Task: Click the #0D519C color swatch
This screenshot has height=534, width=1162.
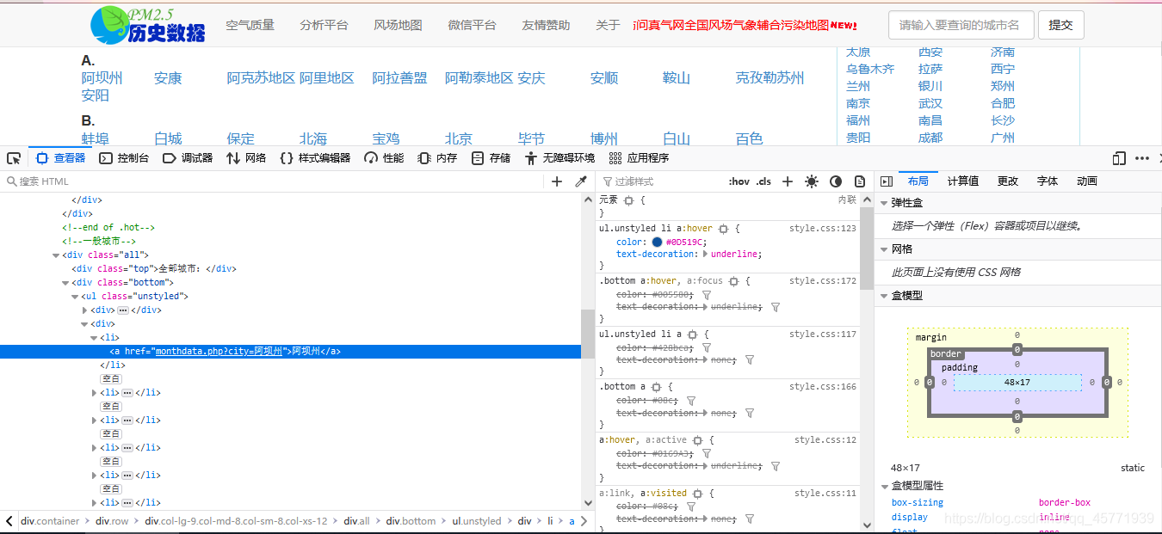Action: click(x=658, y=242)
